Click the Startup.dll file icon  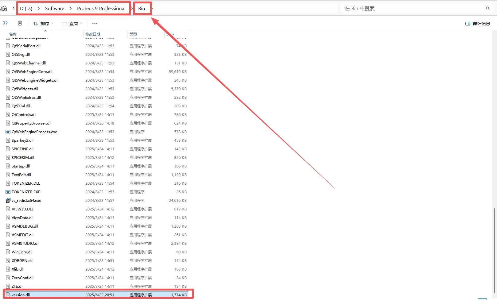pos(8,166)
